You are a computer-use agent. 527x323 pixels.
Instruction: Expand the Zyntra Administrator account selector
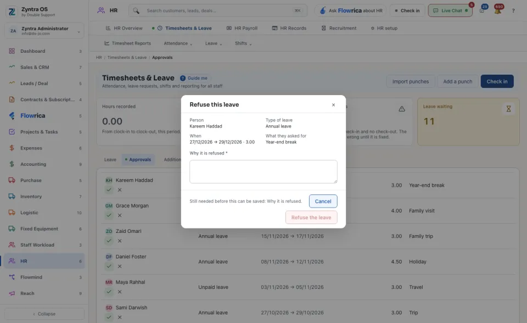tap(44, 31)
